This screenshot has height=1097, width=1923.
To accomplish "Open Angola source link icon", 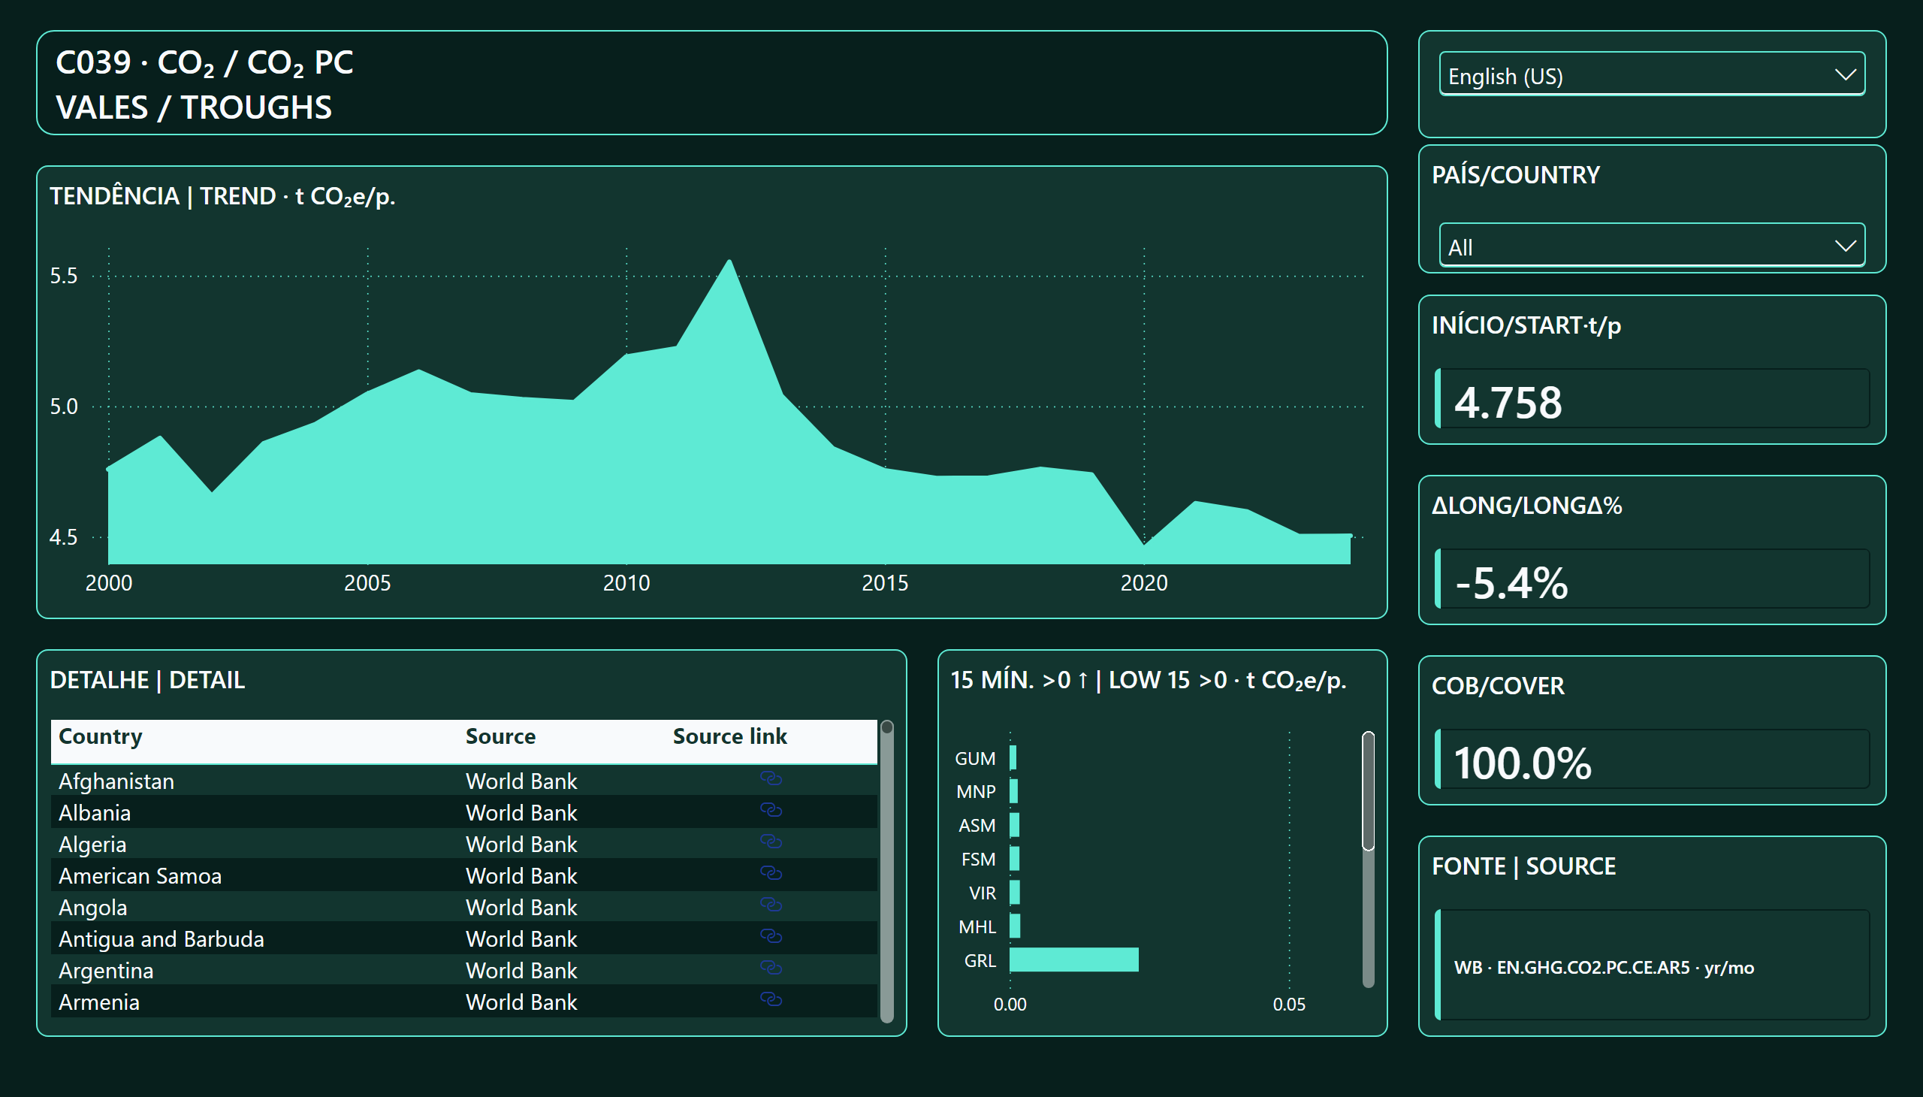I will (x=771, y=905).
